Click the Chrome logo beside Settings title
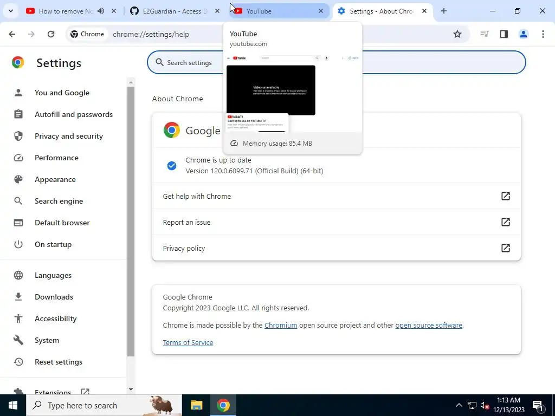The image size is (555, 416). point(18,63)
